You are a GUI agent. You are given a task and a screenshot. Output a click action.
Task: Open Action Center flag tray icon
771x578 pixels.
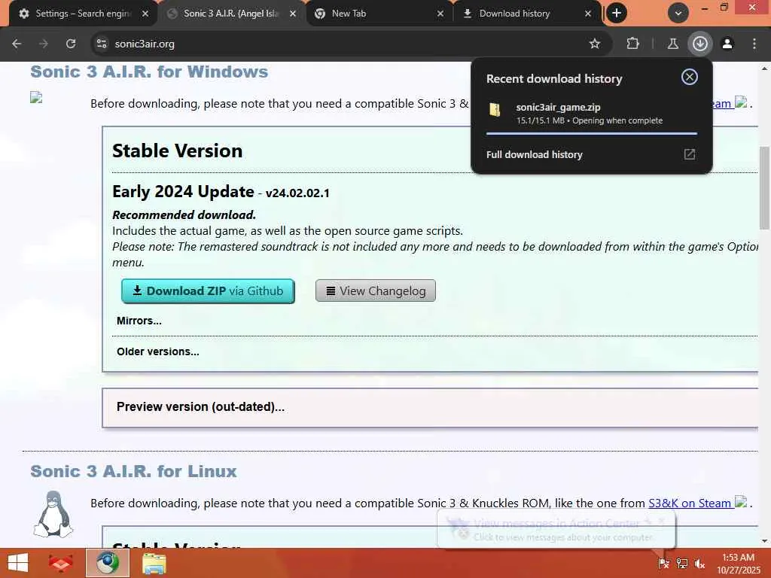click(x=663, y=563)
